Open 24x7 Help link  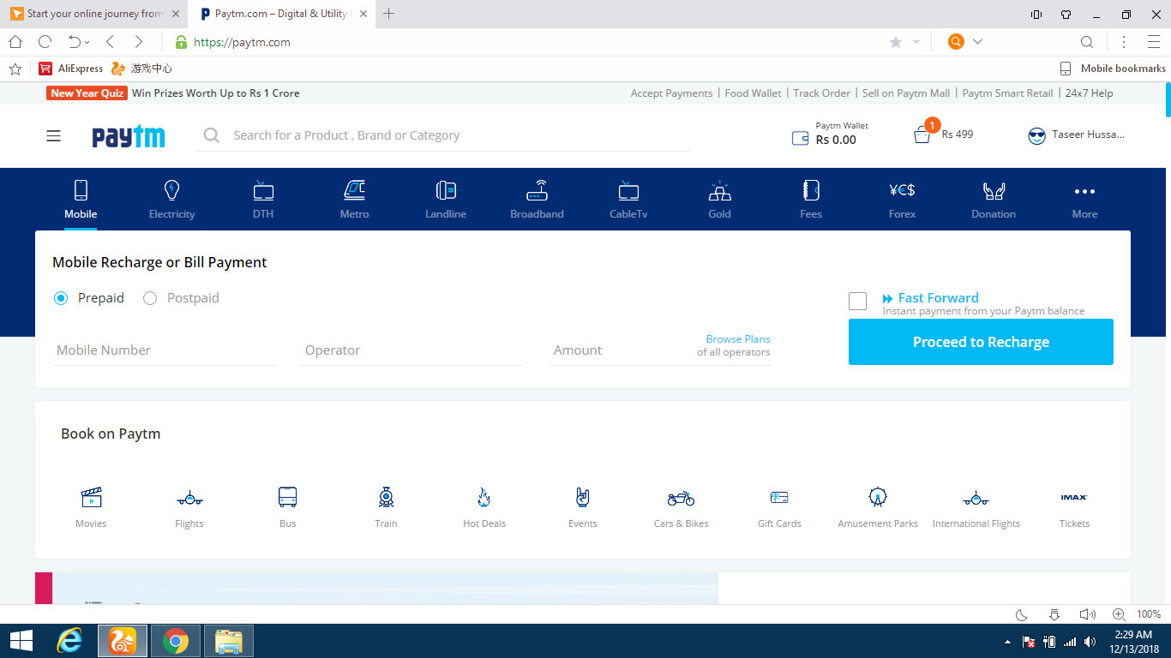1089,93
